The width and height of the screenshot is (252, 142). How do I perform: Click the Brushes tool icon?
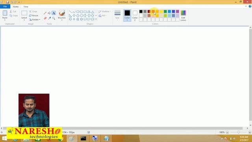(62, 13)
